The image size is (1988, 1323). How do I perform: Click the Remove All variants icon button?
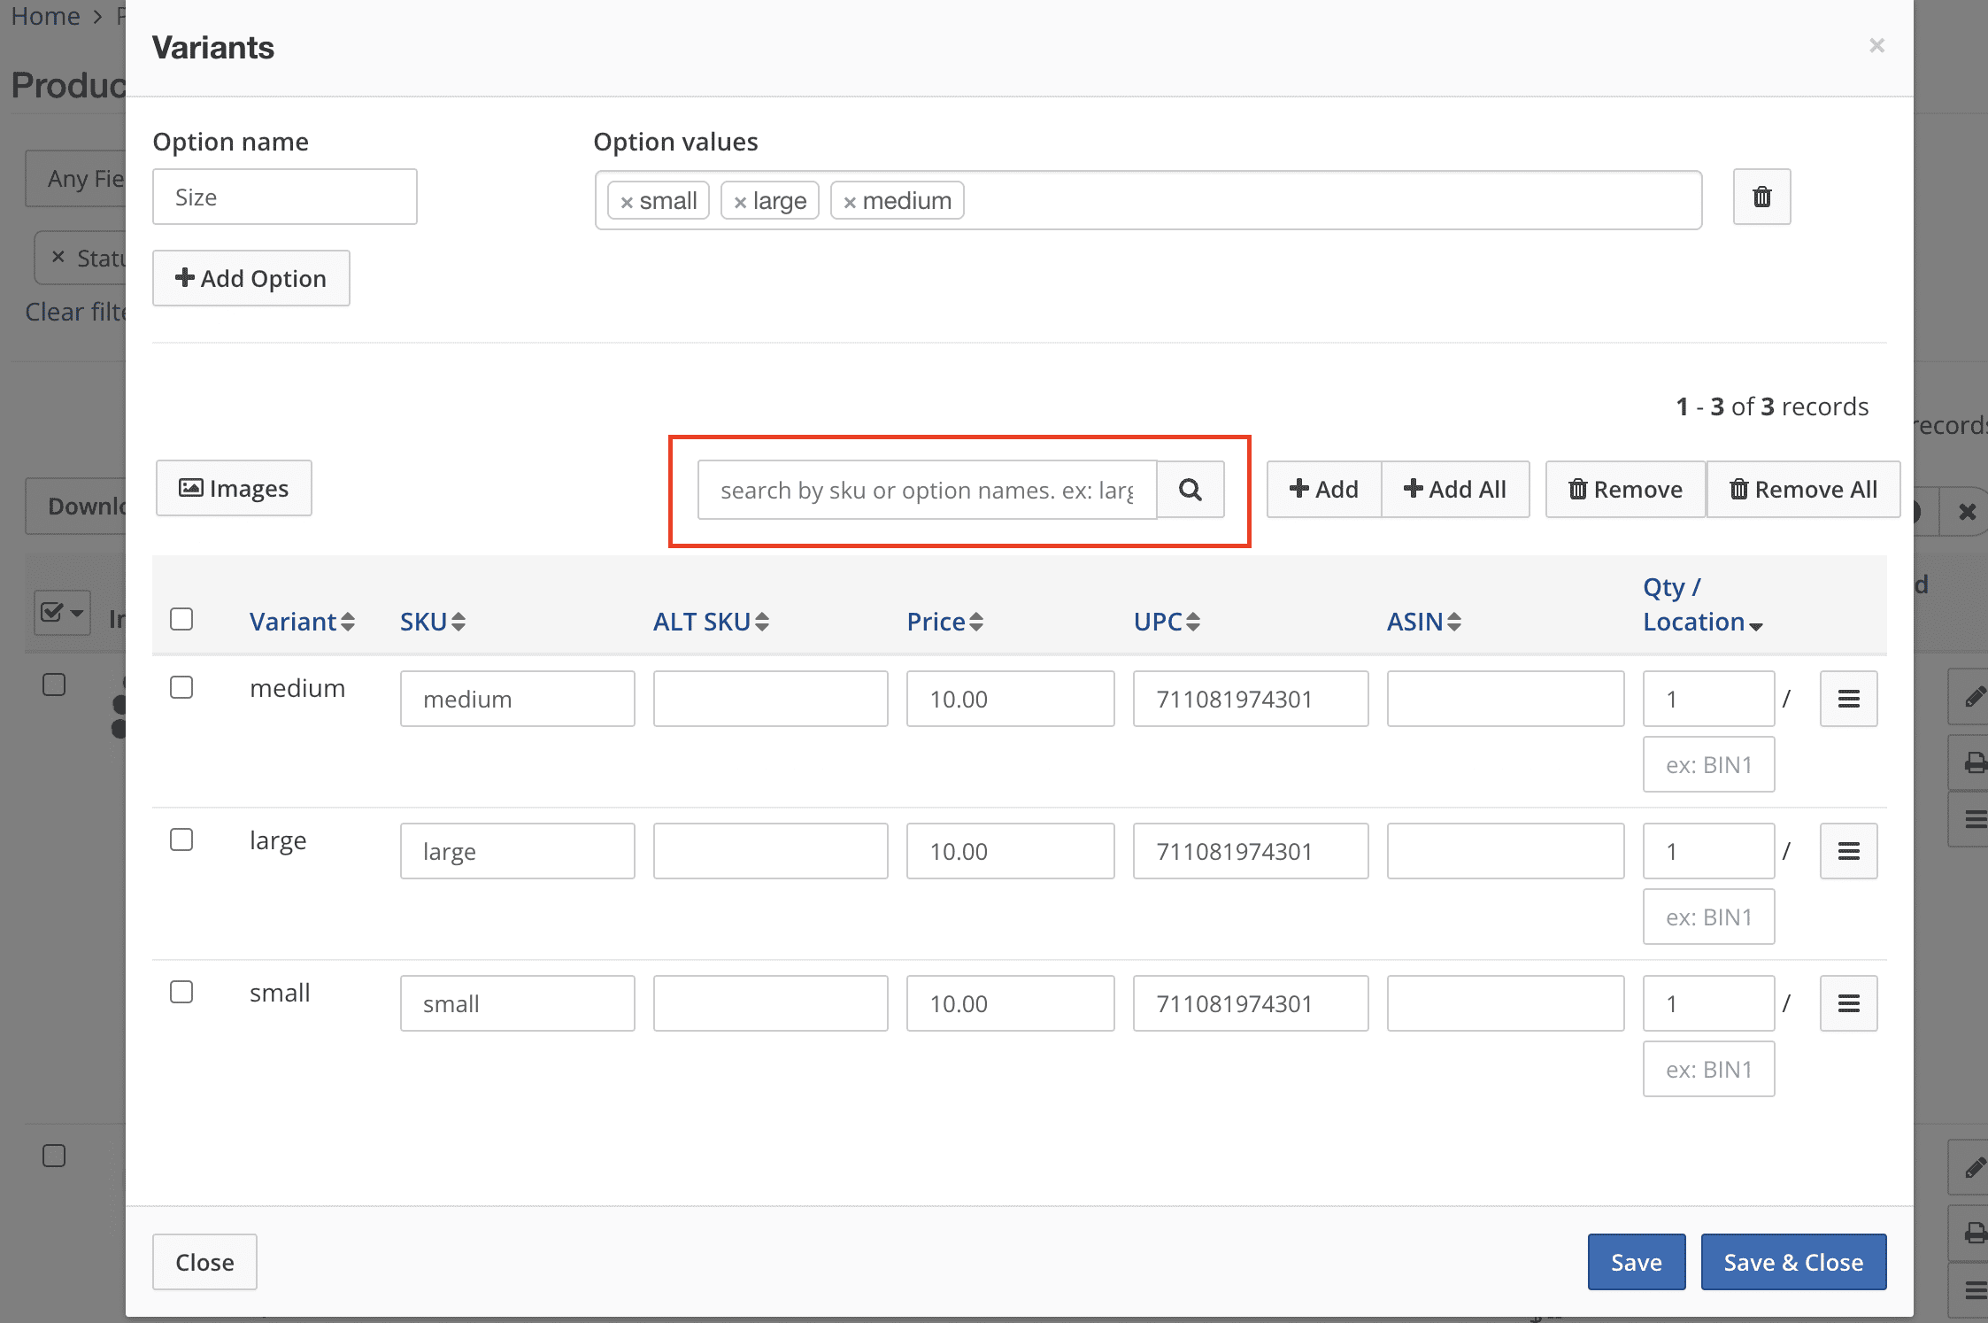(x=1804, y=489)
